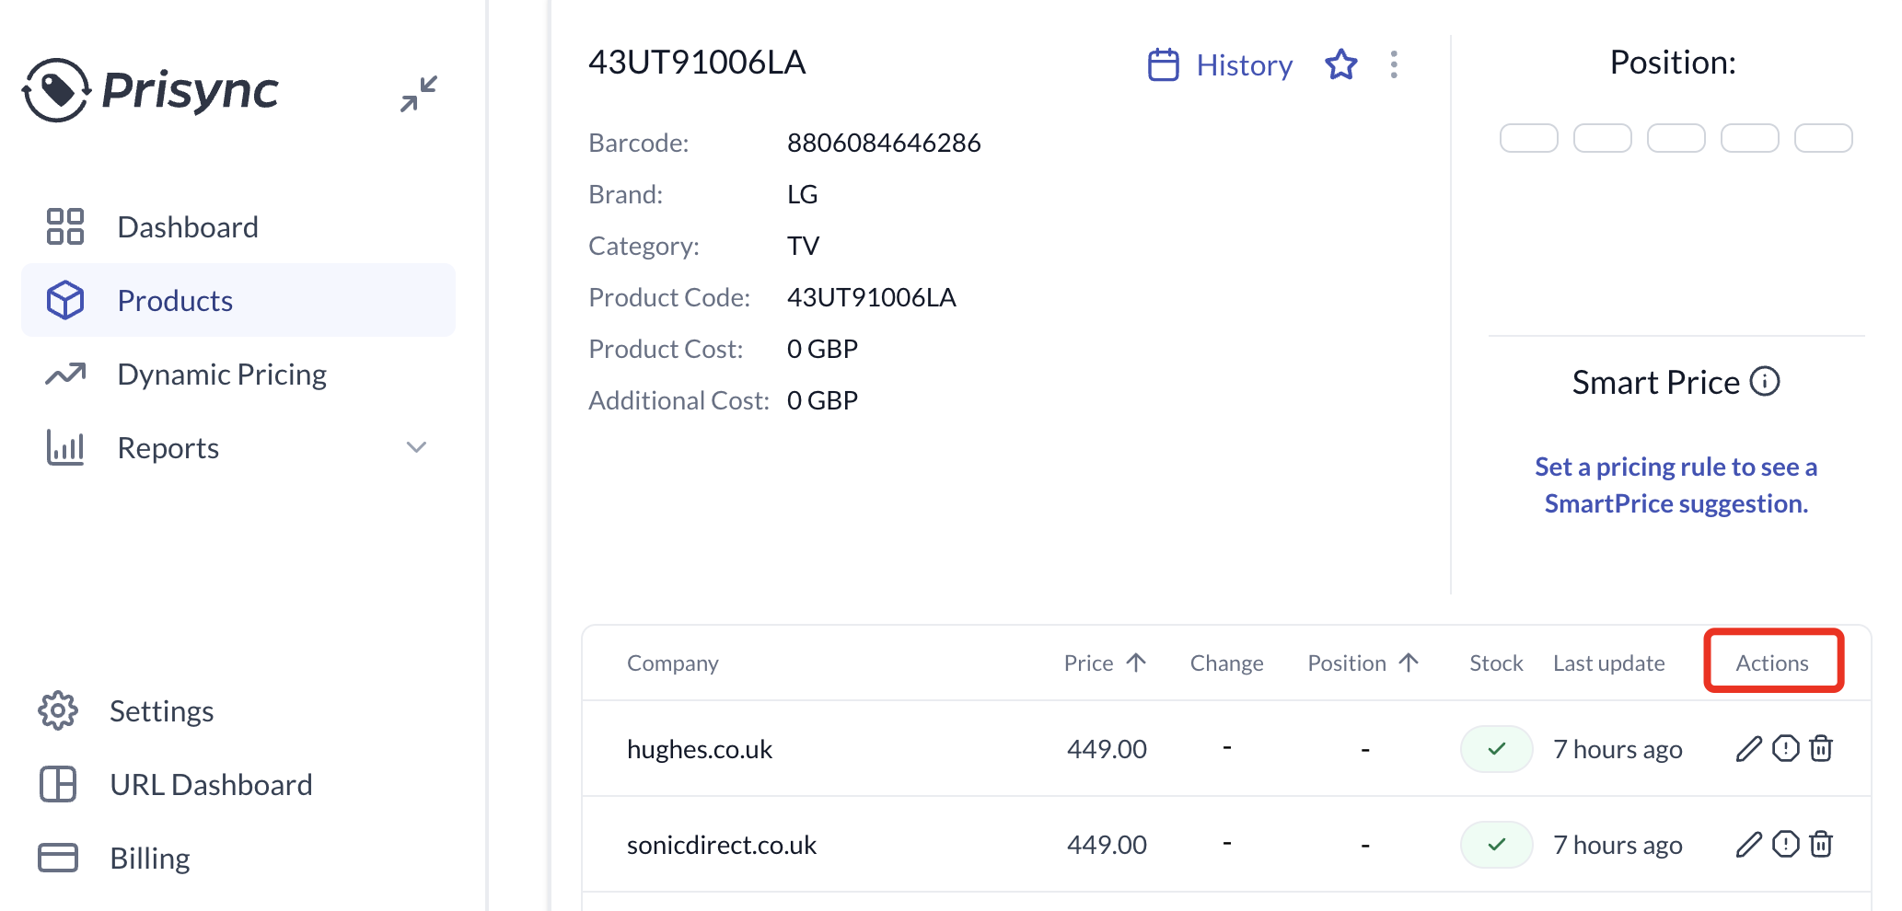Open the three-dot more options menu
The width and height of the screenshot is (1902, 911).
(x=1394, y=64)
